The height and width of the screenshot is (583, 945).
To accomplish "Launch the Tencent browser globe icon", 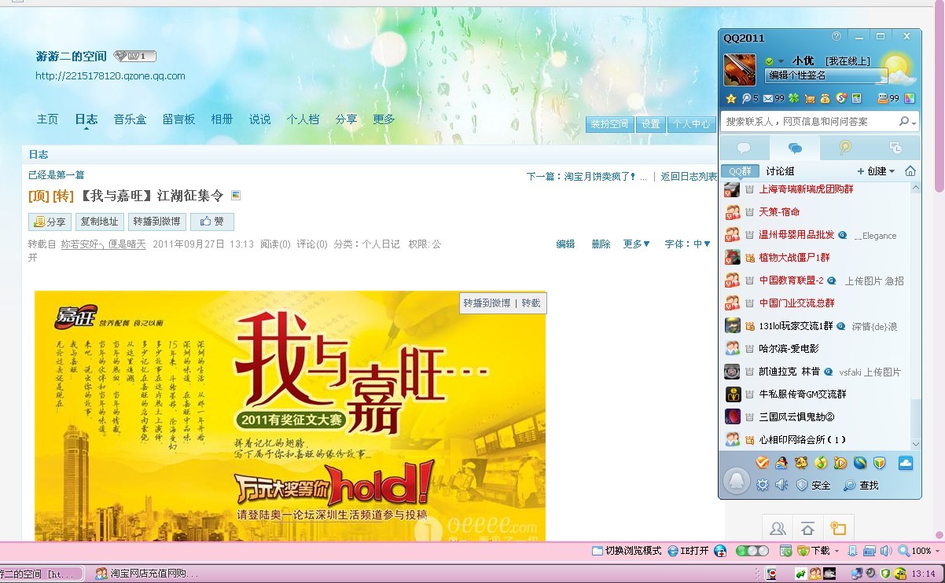I will click(860, 463).
